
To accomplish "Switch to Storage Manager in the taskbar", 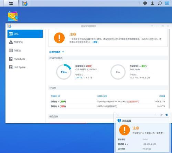I will [25, 3].
